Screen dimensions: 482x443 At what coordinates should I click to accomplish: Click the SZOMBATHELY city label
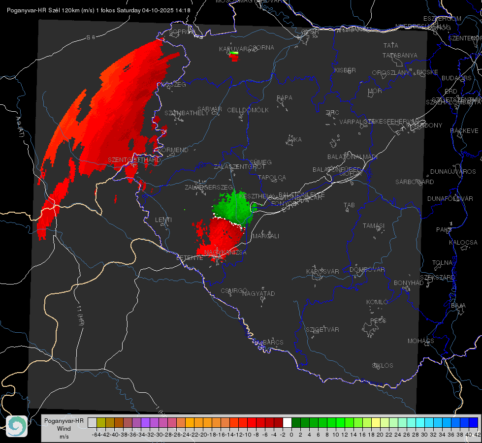(x=187, y=113)
